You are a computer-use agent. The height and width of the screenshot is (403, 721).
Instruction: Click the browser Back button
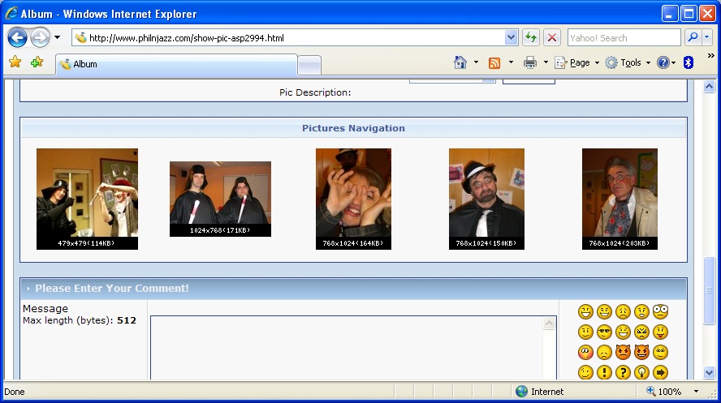click(18, 37)
